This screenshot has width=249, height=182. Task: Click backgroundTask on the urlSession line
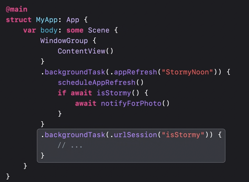click(x=75, y=135)
